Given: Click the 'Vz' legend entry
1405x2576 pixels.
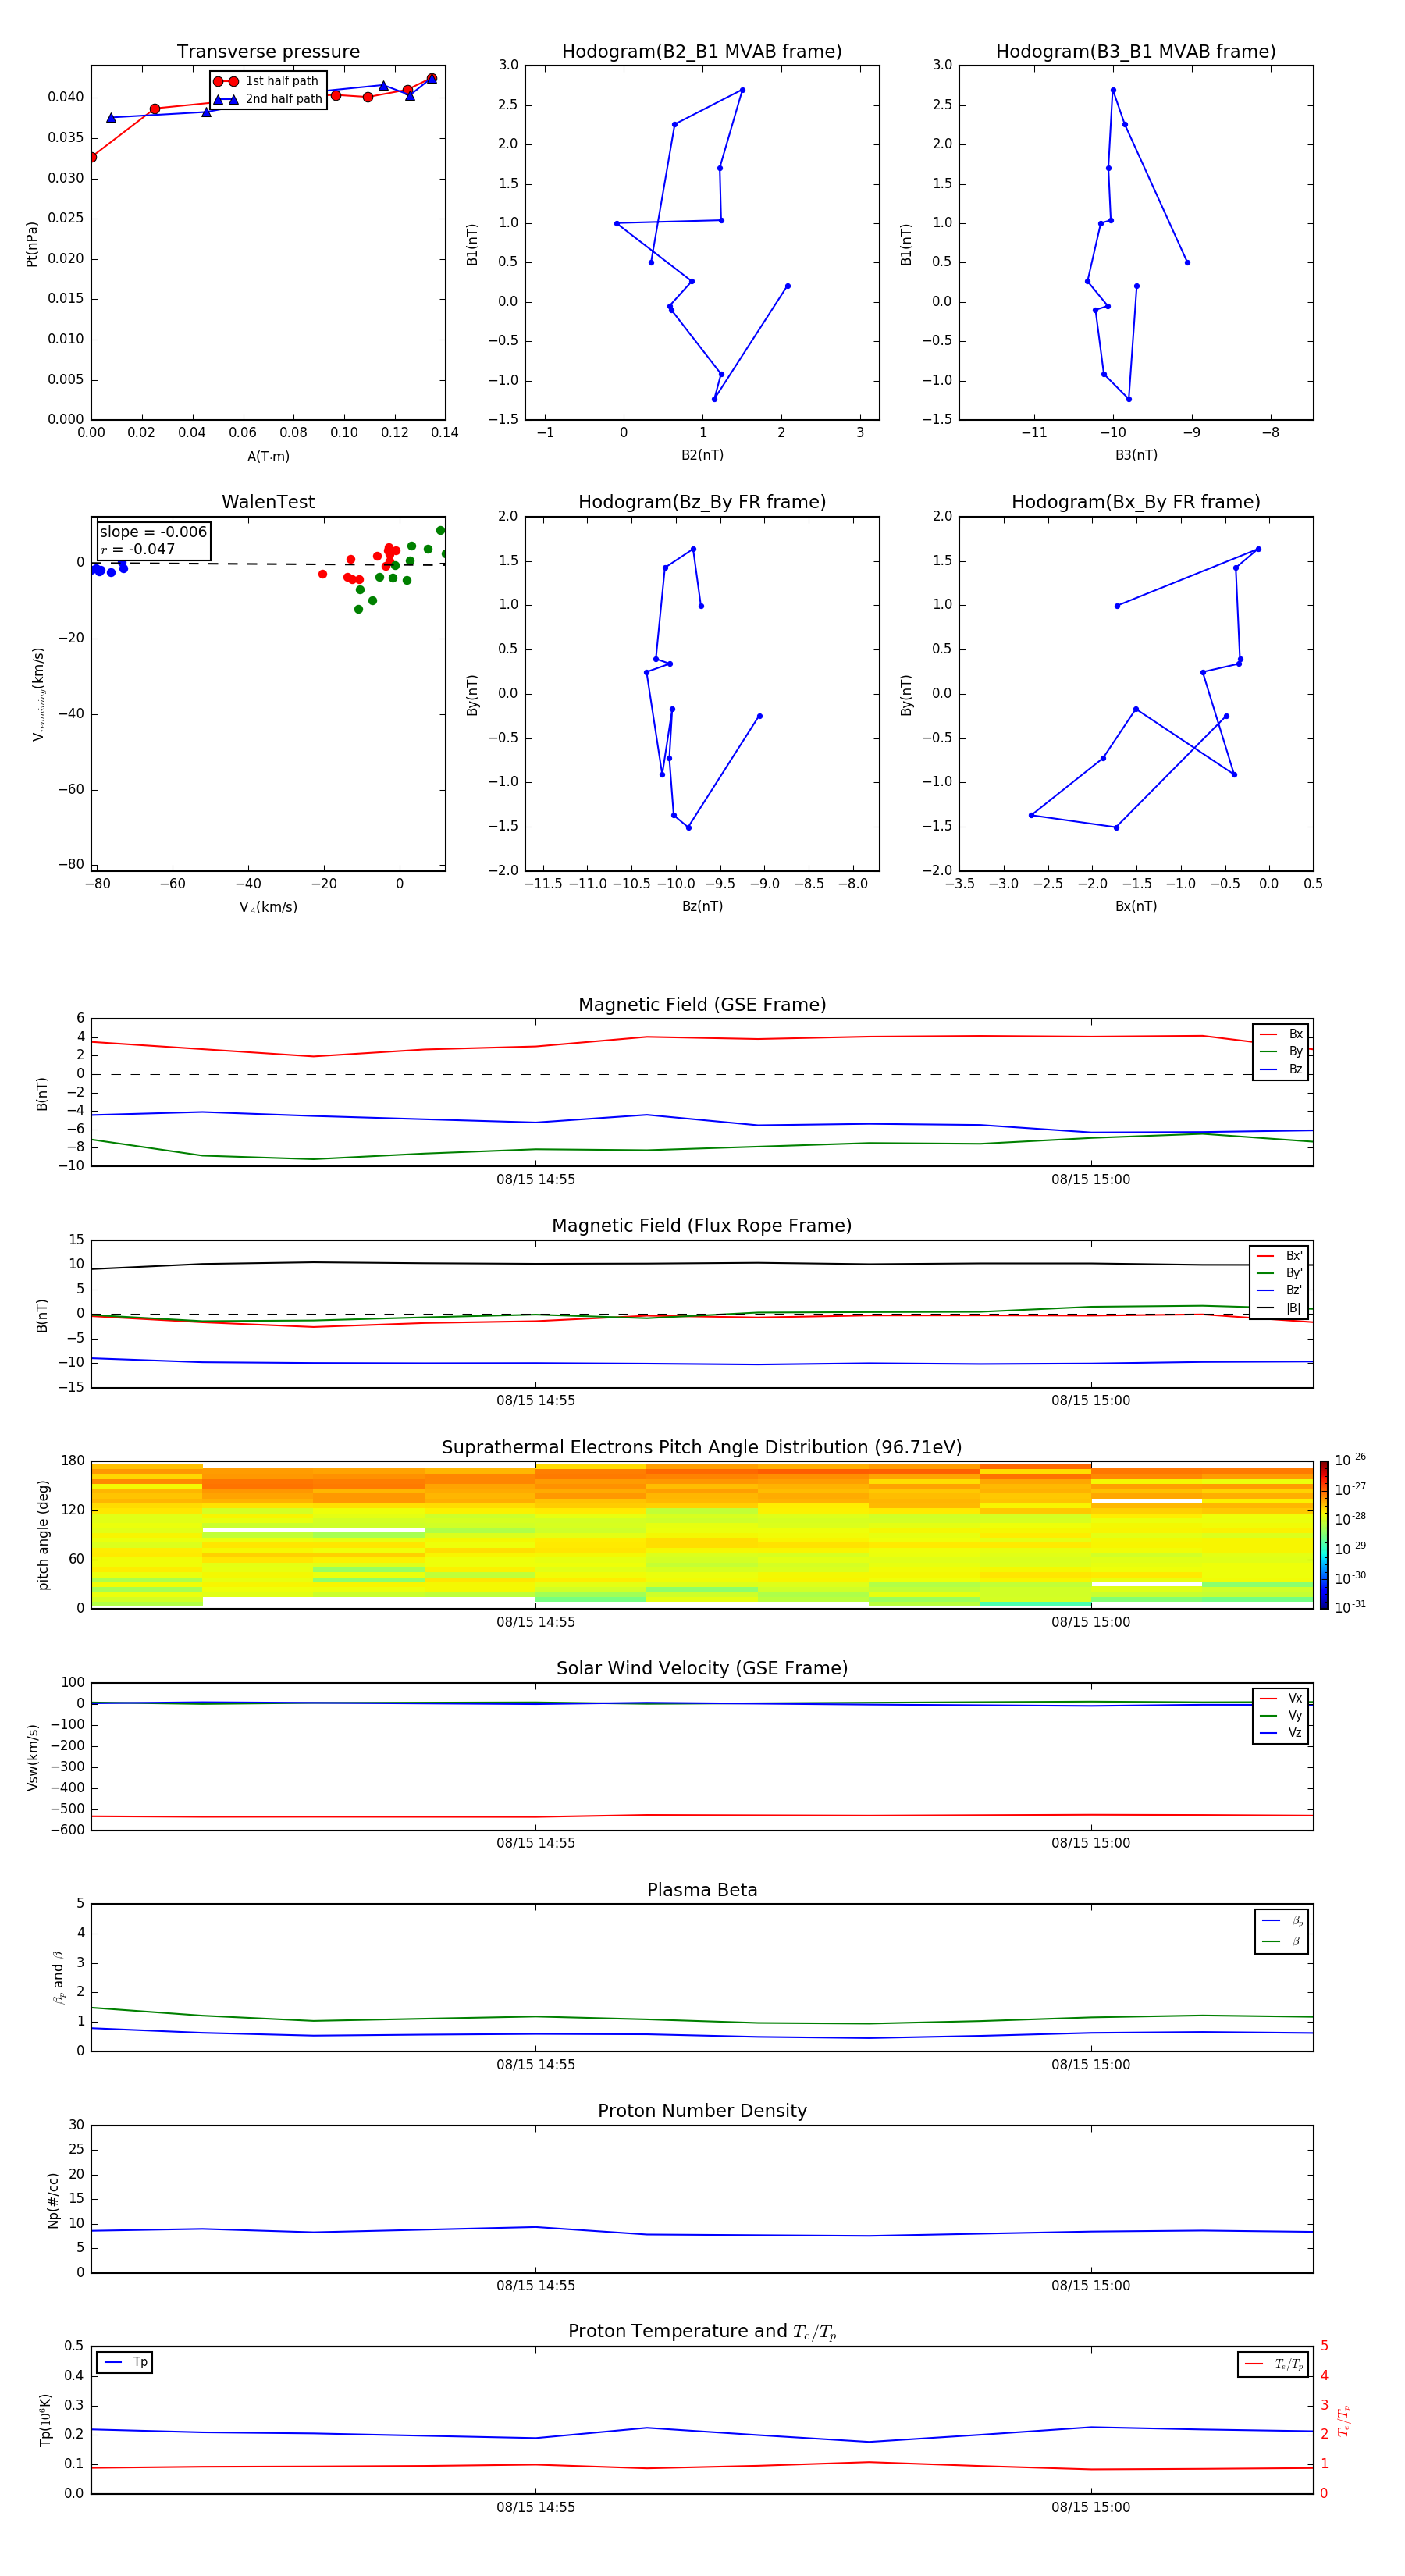Looking at the screenshot, I should click(1282, 1732).
